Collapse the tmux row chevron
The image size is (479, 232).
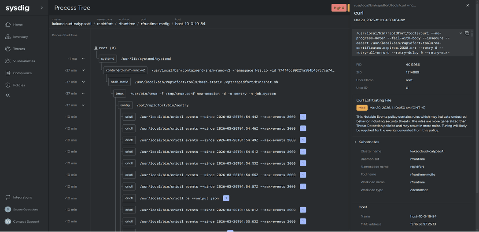(x=83, y=94)
